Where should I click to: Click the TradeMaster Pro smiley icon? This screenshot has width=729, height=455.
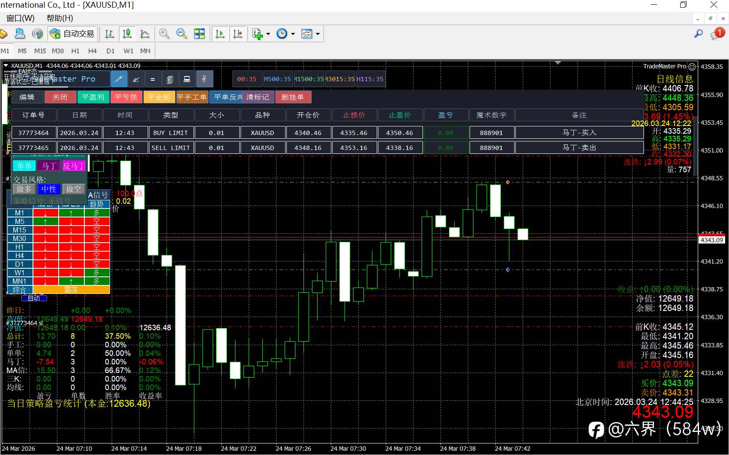tap(692, 67)
